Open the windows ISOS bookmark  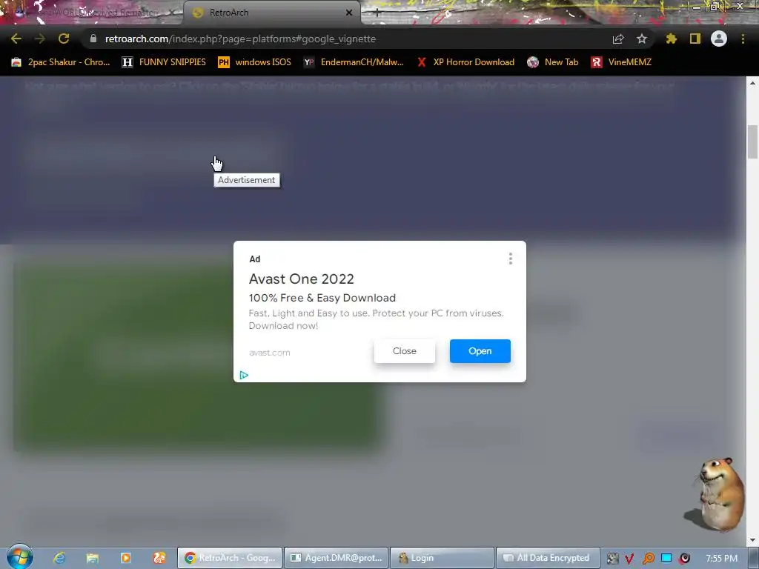(255, 62)
